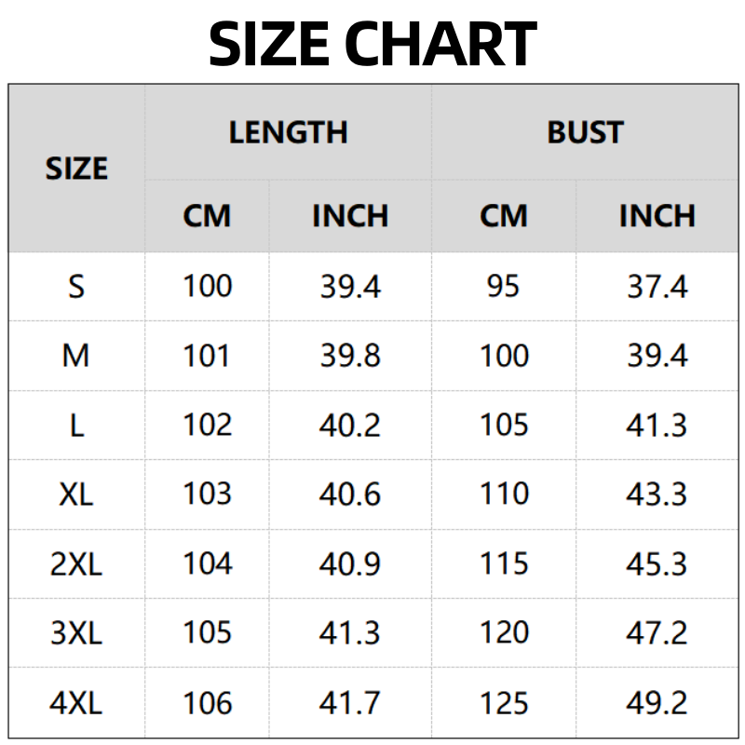Select the M size row label
This screenshot has height=745, width=745.
(x=76, y=355)
